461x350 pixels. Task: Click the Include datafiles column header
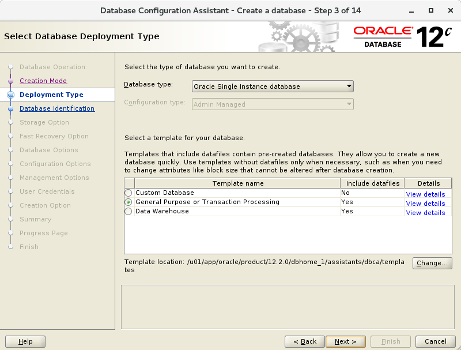pos(372,183)
